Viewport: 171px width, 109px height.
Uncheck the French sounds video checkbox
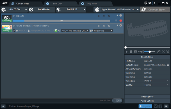14,31
